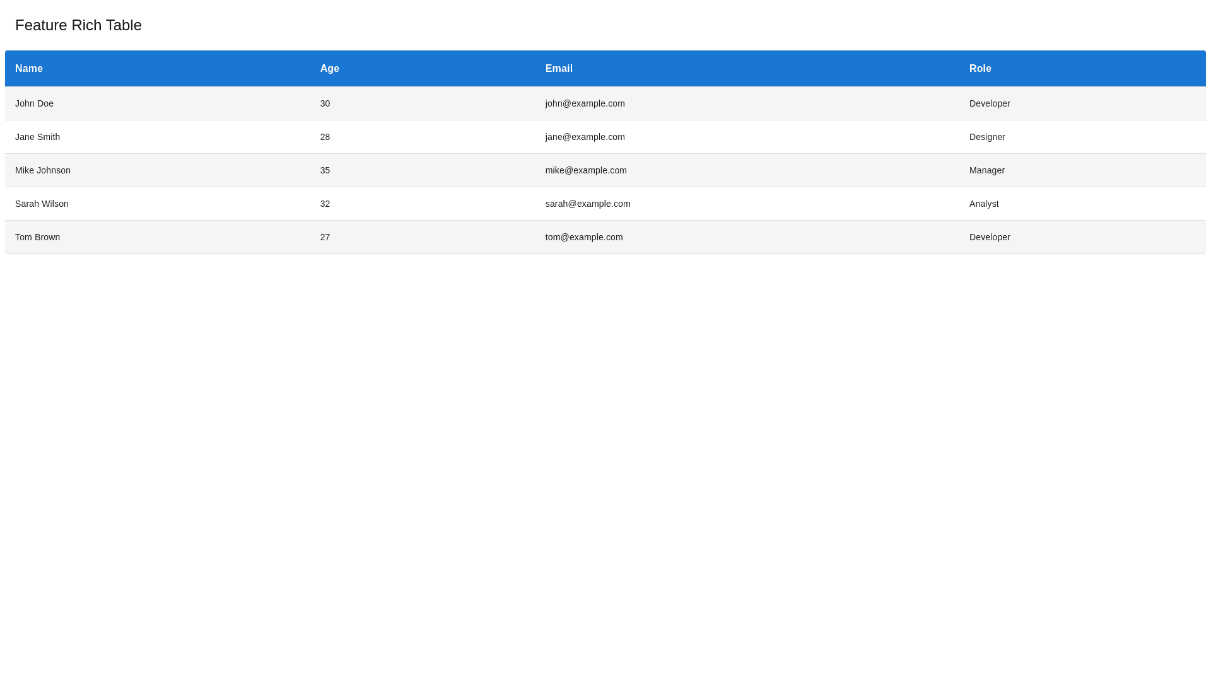Click the Jane Smith name cell
Image resolution: width=1211 pixels, height=681 pixels.
pyautogui.click(x=37, y=137)
